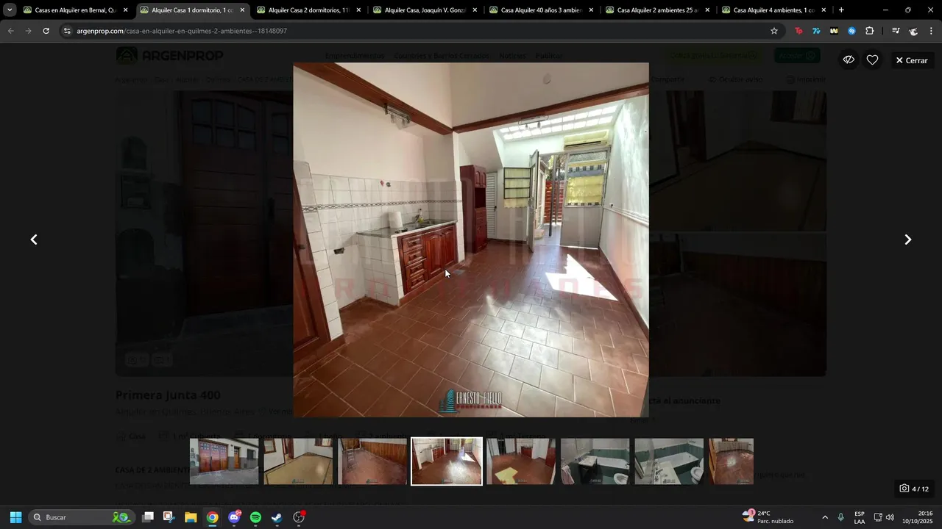The image size is (942, 529).
Task: Close the photo gallery with Cerrar
Action: pos(912,60)
